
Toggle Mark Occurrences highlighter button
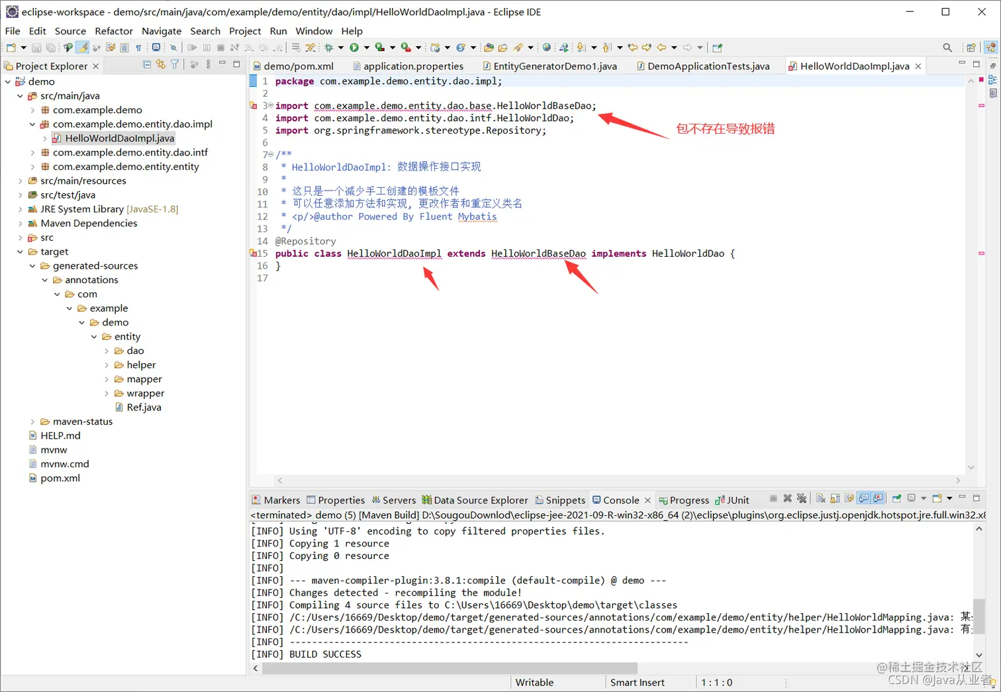coord(82,48)
